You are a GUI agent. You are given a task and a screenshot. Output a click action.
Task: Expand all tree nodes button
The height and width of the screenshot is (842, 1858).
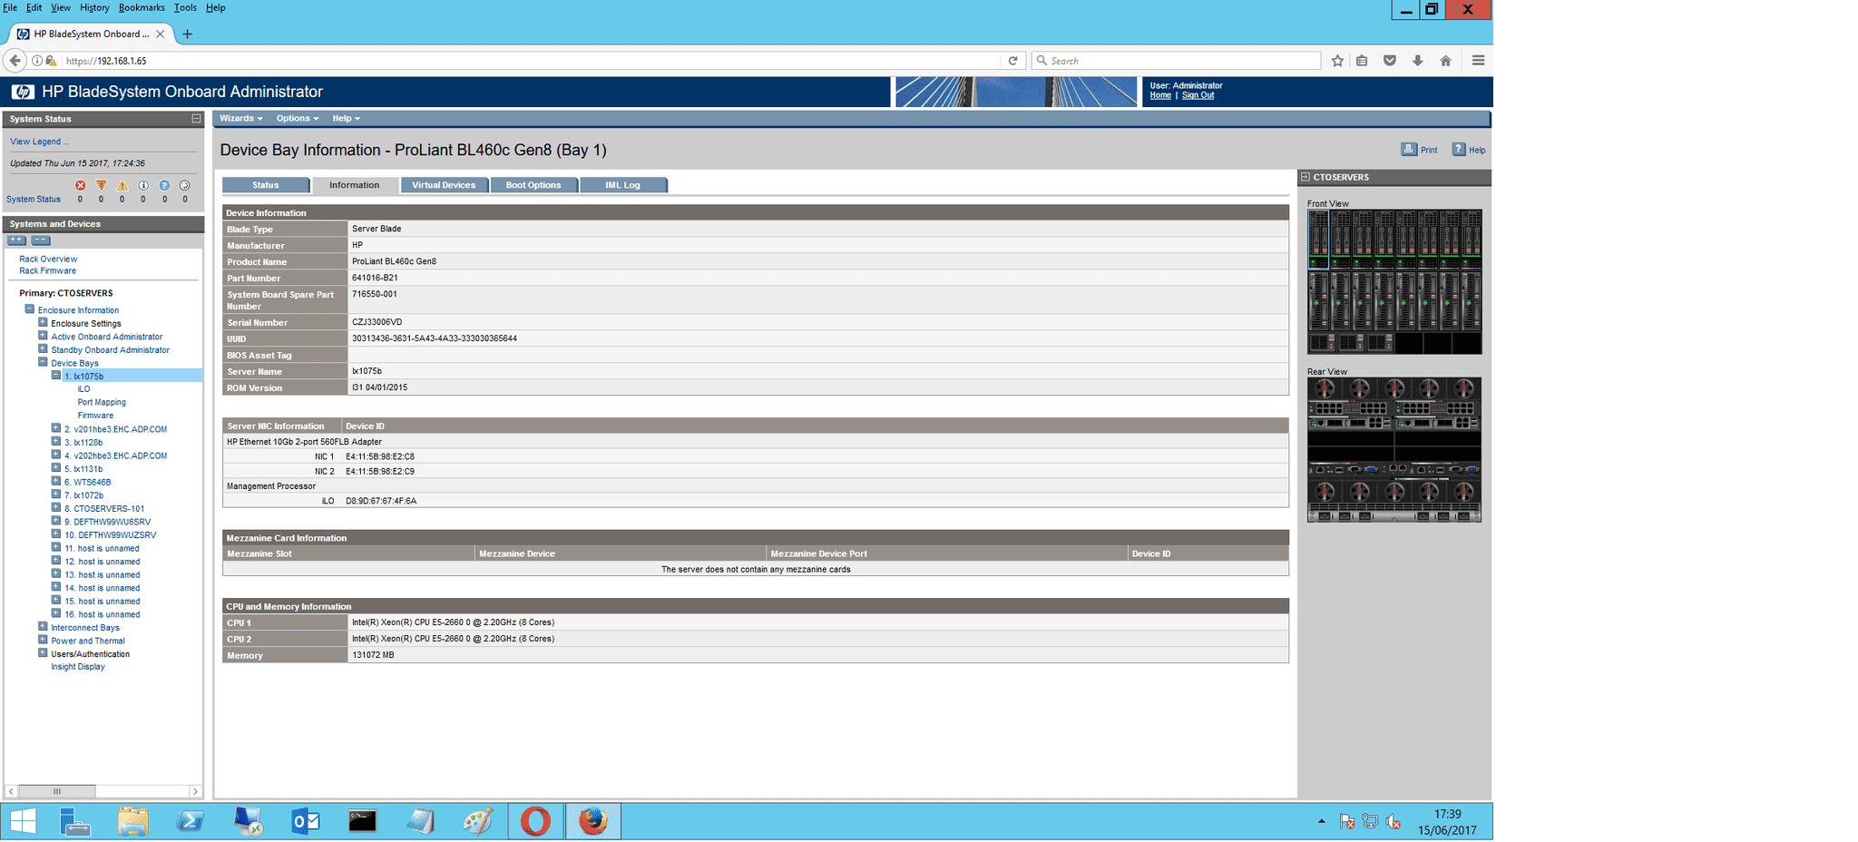(16, 240)
